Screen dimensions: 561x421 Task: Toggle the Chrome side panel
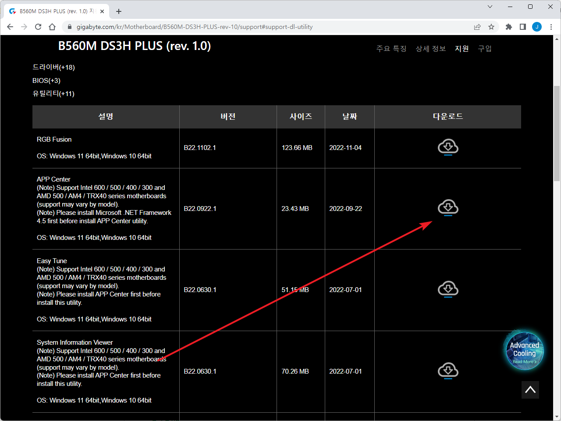click(523, 27)
